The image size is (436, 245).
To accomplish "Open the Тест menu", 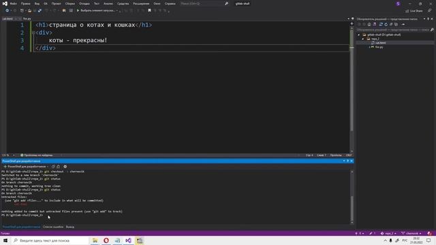I will (96, 3).
